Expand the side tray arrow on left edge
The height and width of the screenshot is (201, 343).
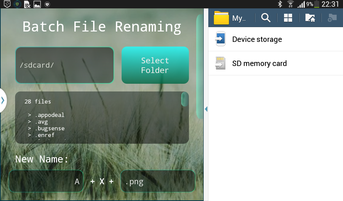(x=3, y=100)
